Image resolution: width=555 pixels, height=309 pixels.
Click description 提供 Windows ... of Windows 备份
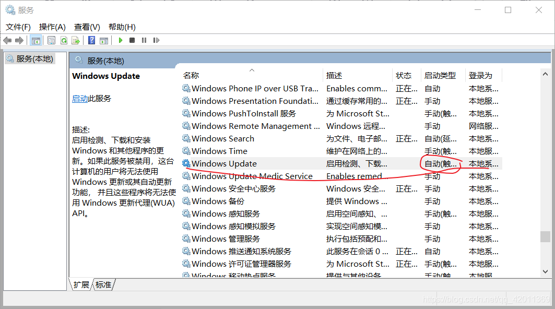point(357,201)
